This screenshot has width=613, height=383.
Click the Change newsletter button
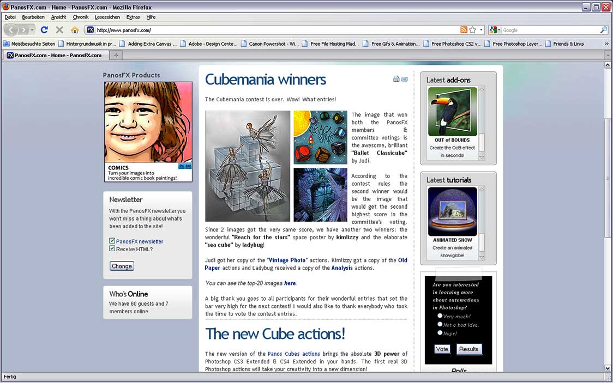click(x=122, y=266)
